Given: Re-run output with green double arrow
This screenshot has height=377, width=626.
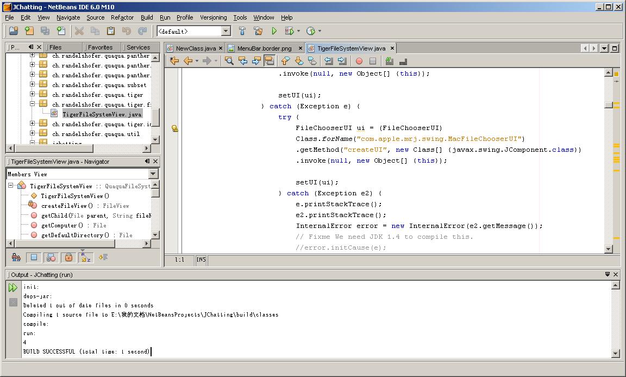Looking at the screenshot, I should 13,287.
